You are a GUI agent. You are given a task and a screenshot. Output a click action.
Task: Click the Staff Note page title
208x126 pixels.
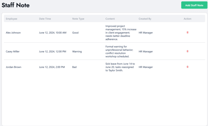click(x=16, y=5)
